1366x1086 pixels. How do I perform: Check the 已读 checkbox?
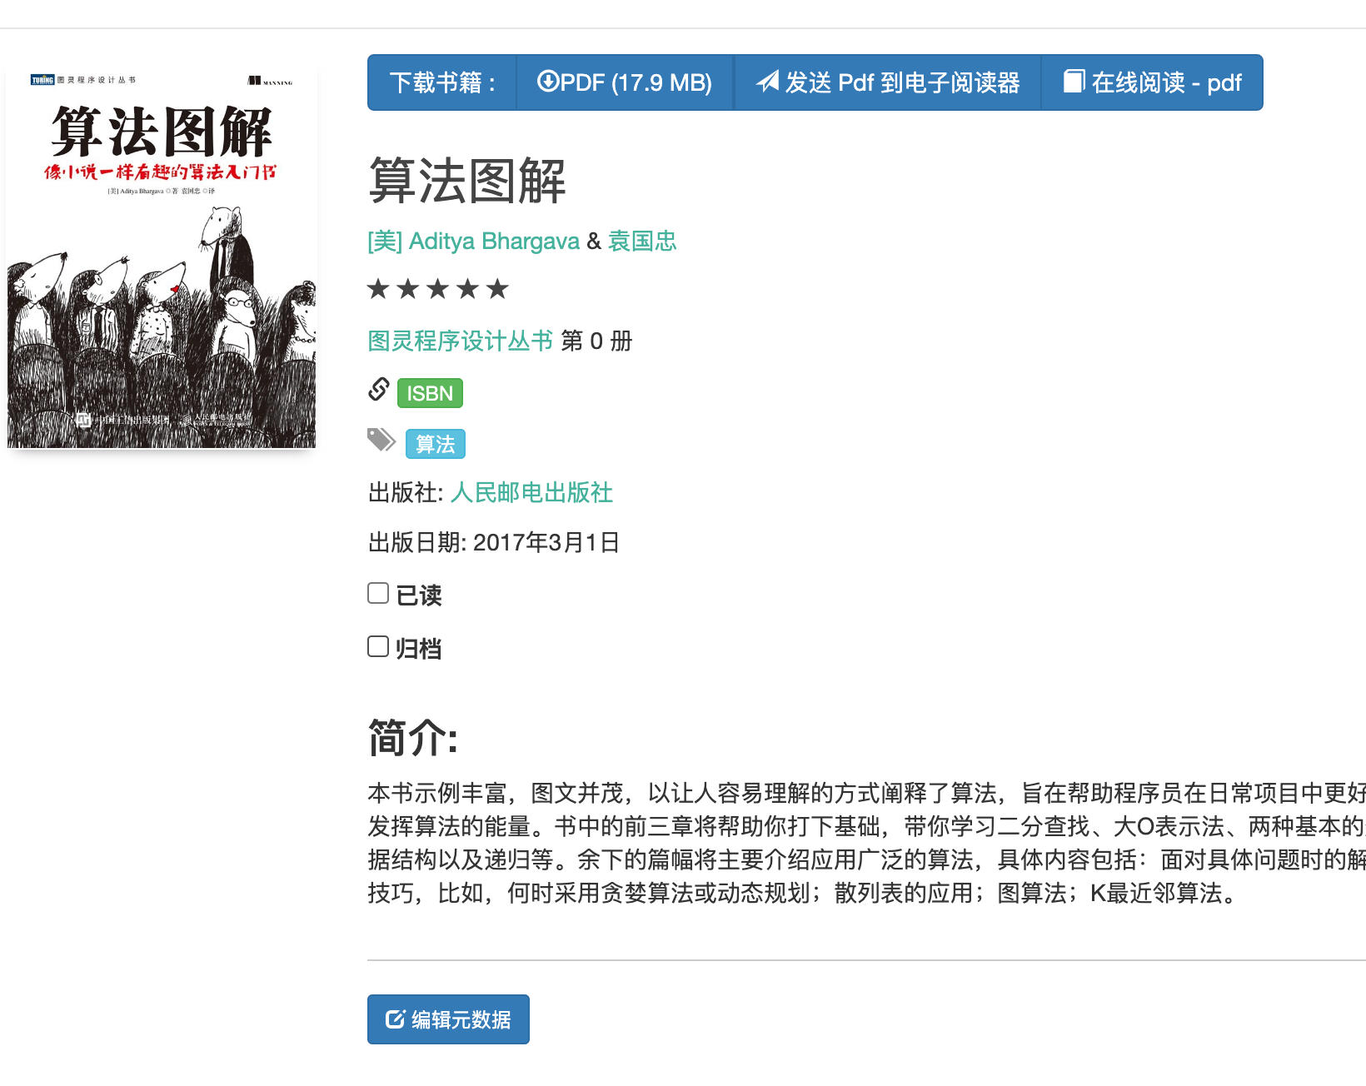click(x=377, y=592)
